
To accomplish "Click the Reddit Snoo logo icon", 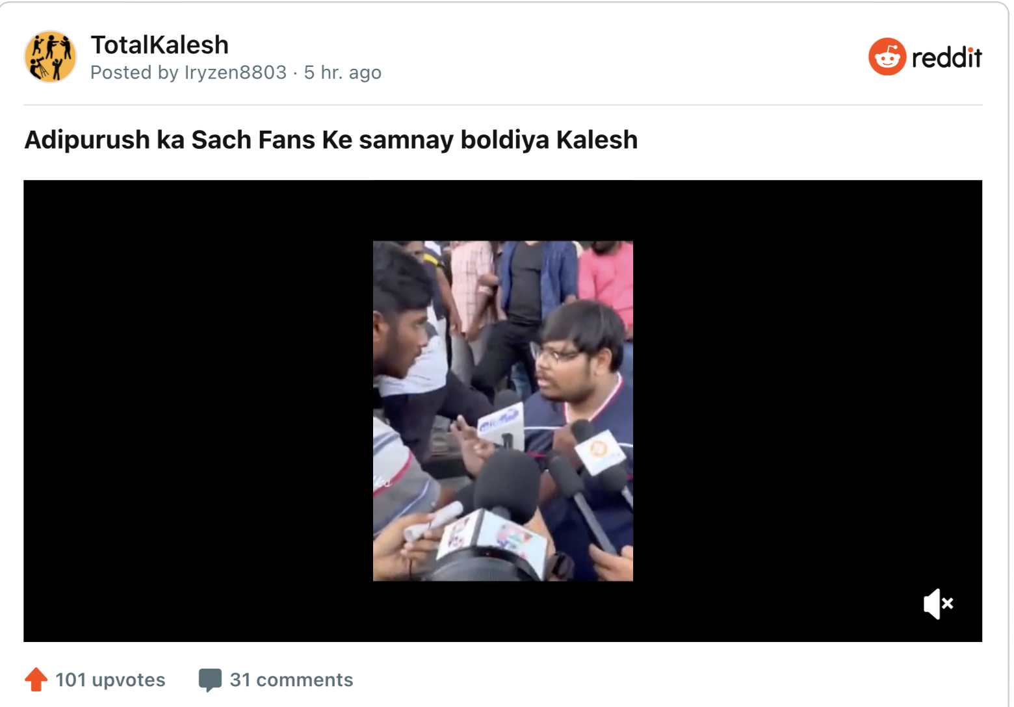I will point(887,57).
